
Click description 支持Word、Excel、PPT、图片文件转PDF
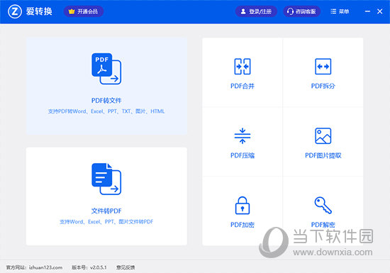106,222
